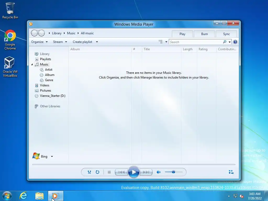Click the seek bar above playback controls

134,165
